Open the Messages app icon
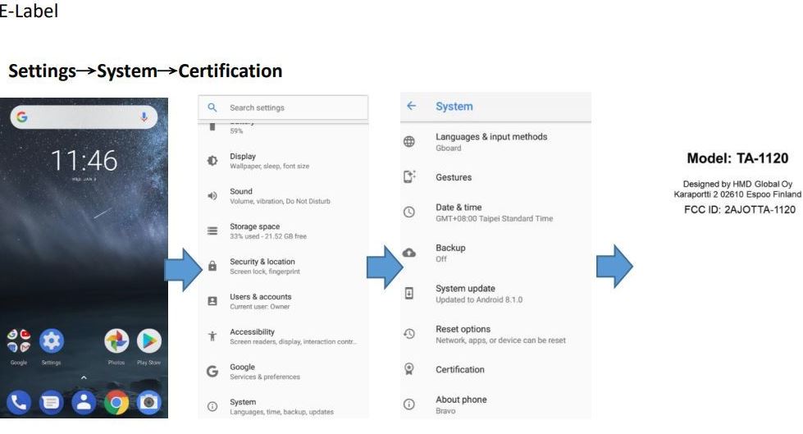This screenshot has height=434, width=803. click(x=51, y=403)
